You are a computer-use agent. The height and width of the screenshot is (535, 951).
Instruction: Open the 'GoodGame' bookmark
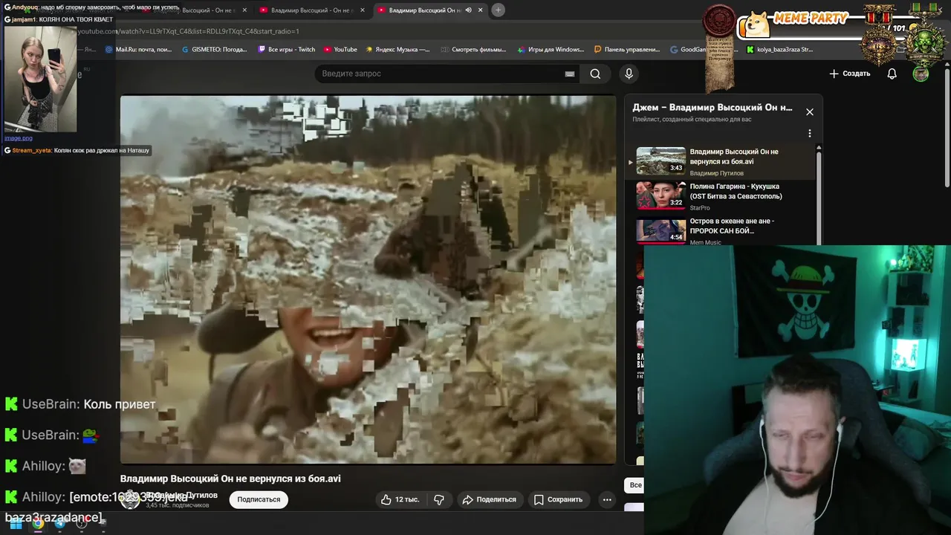coord(688,50)
